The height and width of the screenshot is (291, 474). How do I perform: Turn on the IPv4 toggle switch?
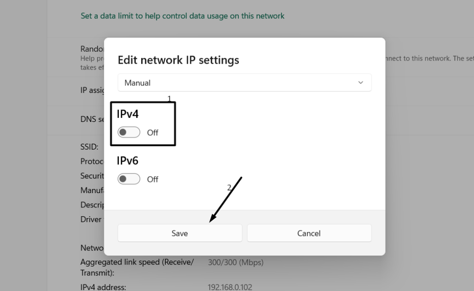coord(129,133)
